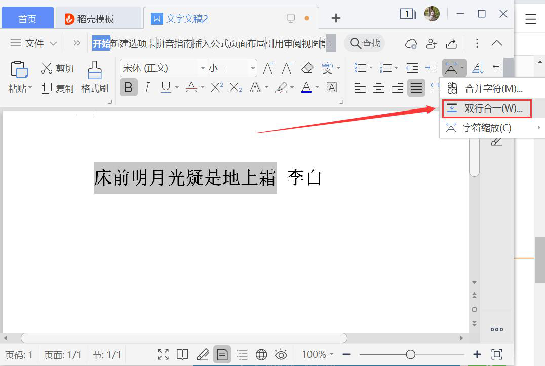This screenshot has height=366, width=545.
Task: Align text right
Action: tap(397, 88)
